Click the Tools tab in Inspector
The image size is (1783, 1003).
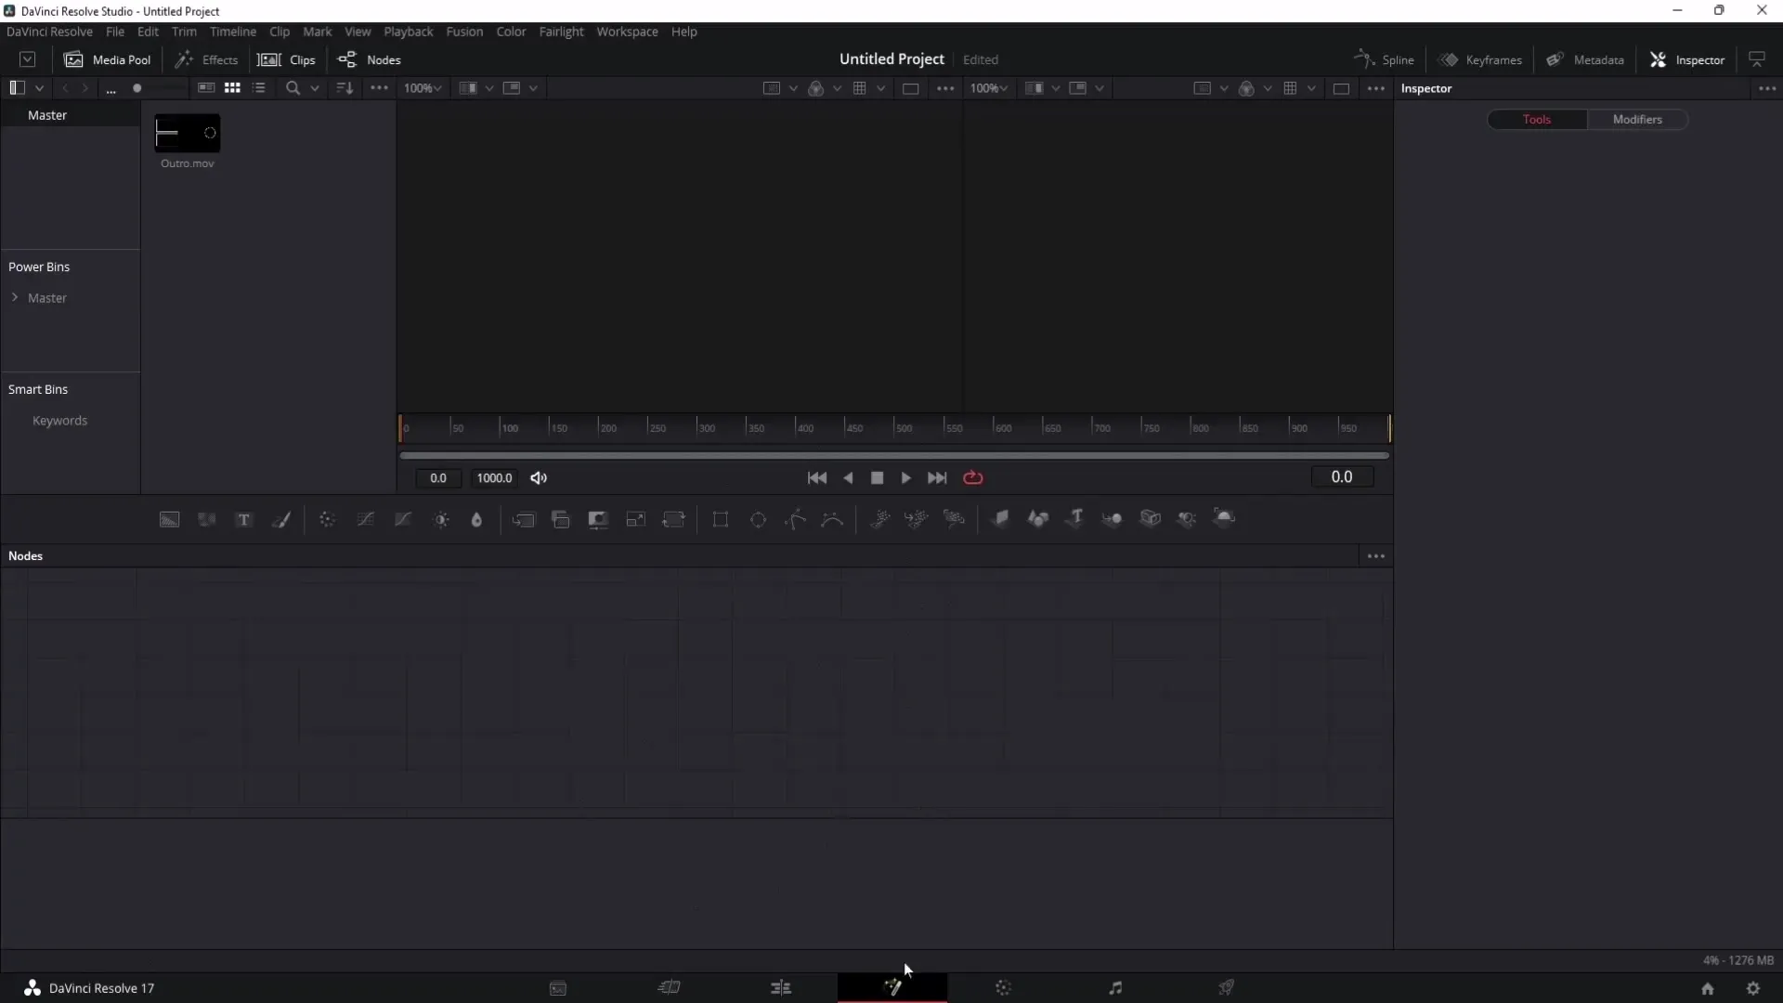[x=1538, y=119]
